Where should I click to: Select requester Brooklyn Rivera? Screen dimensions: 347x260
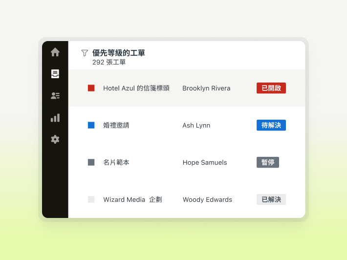pyautogui.click(x=206, y=88)
